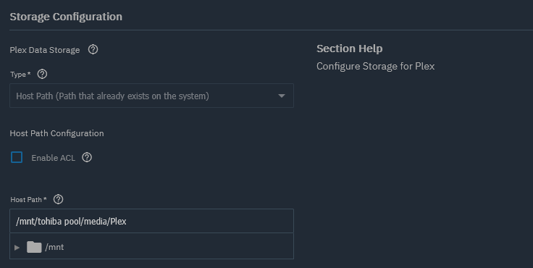Click the Type * field label

[20, 75]
